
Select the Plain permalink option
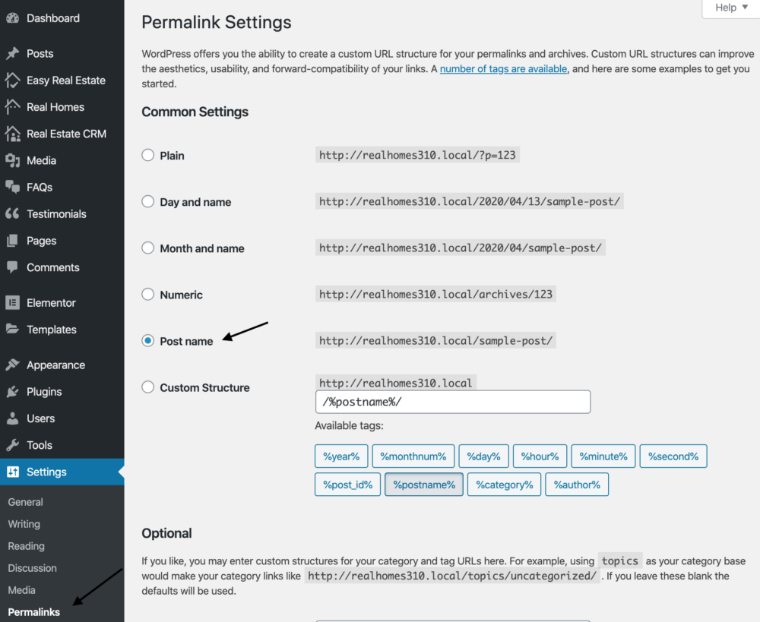click(x=148, y=155)
